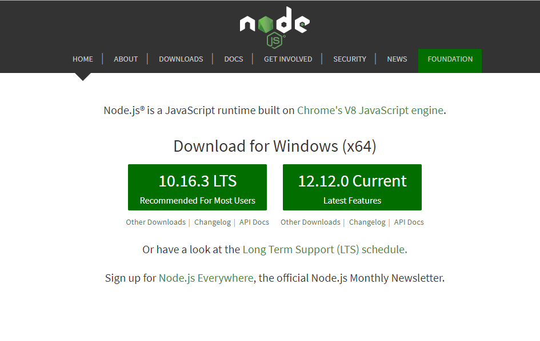Open the News nav item

click(x=397, y=59)
